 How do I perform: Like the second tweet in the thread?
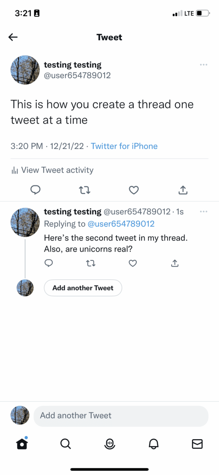click(132, 263)
